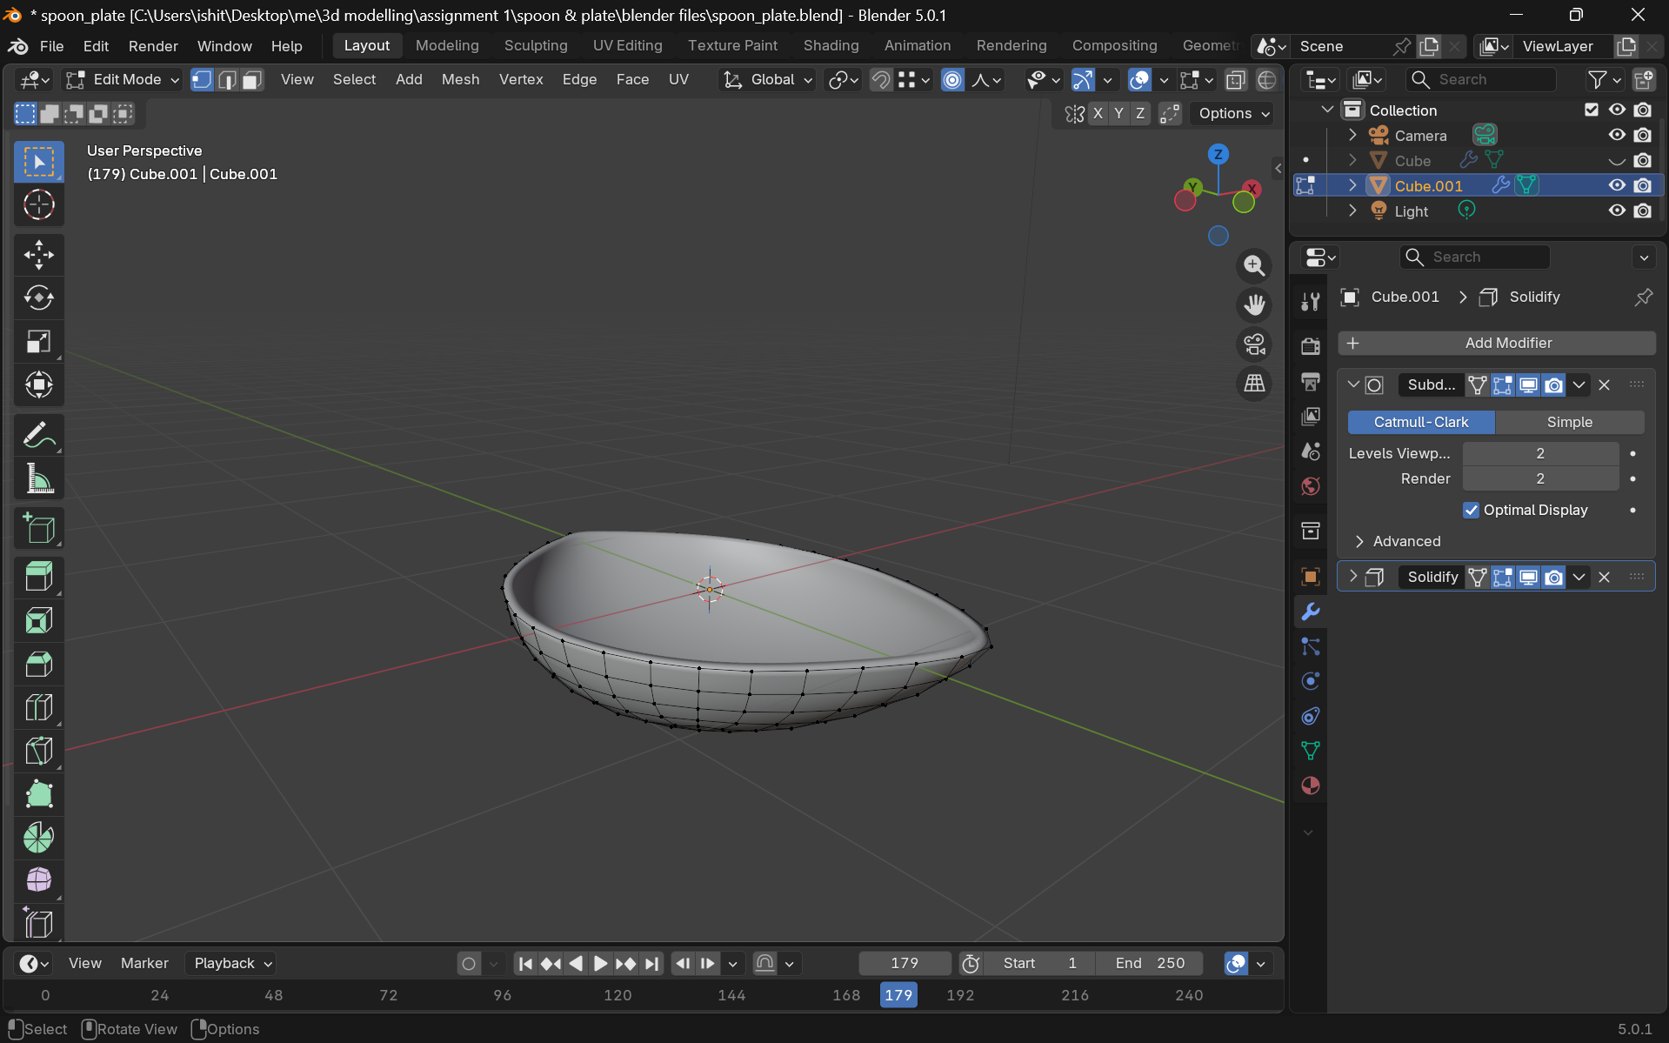Choose the Annotate tool
The image size is (1669, 1043).
39,435
